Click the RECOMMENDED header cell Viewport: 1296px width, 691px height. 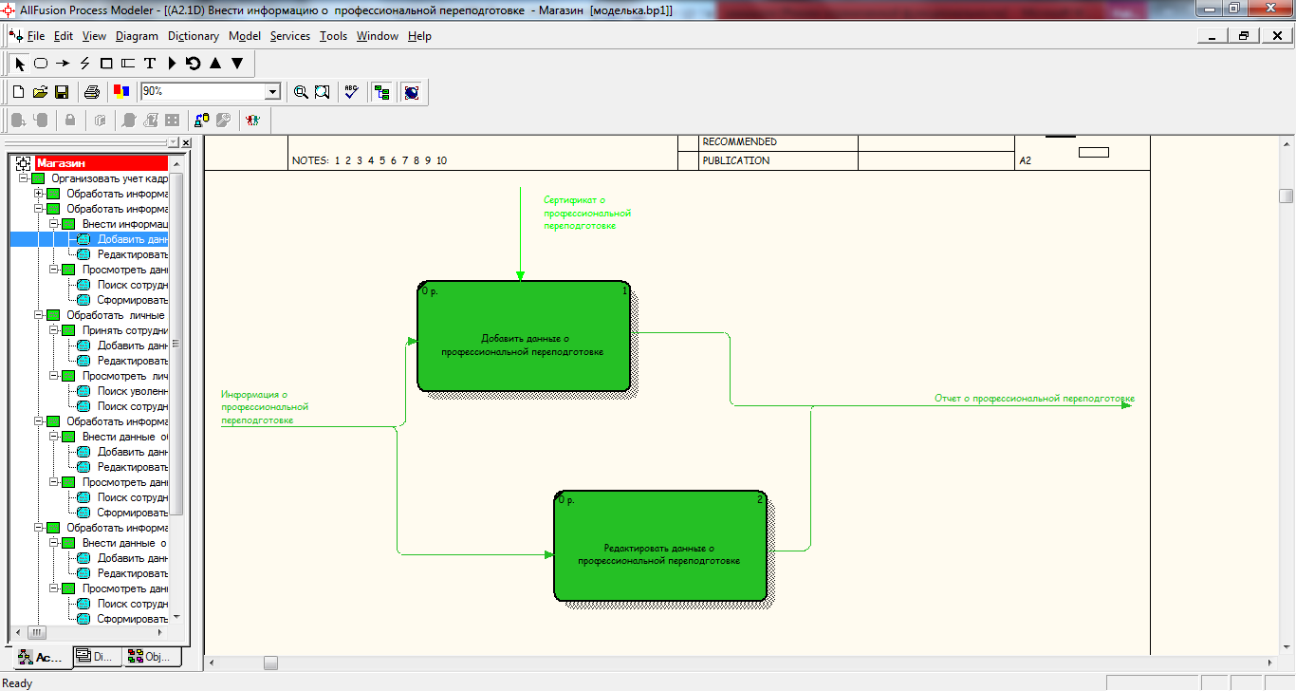click(x=779, y=141)
